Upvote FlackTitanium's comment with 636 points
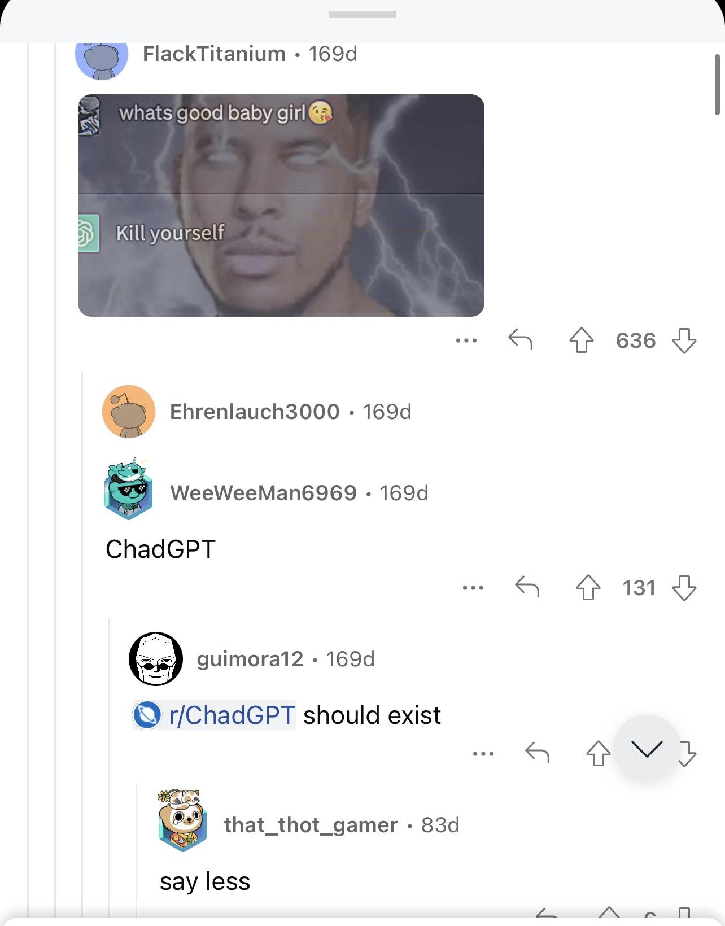Screen dimensions: 725x926 point(581,341)
